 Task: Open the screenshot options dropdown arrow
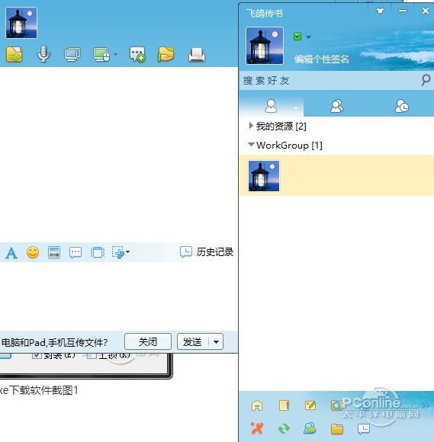[x=127, y=251]
